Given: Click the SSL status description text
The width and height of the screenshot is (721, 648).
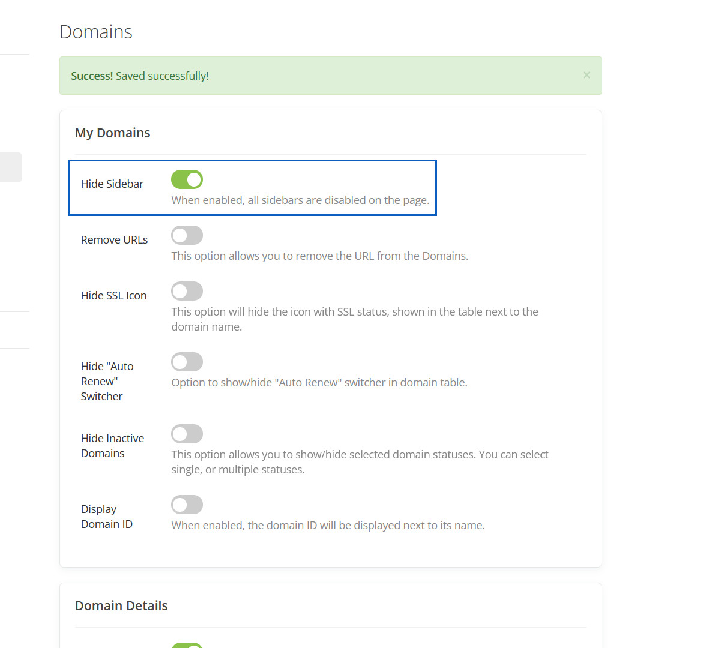Looking at the screenshot, I should 354,319.
